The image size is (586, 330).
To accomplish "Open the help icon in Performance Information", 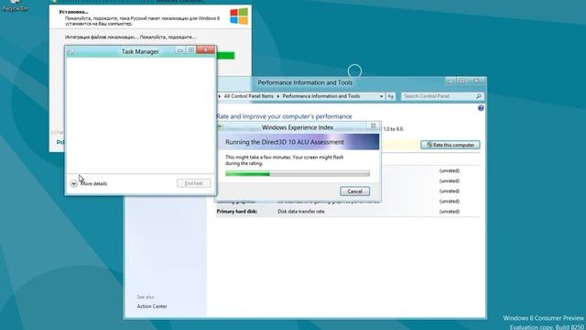I will pos(481,108).
